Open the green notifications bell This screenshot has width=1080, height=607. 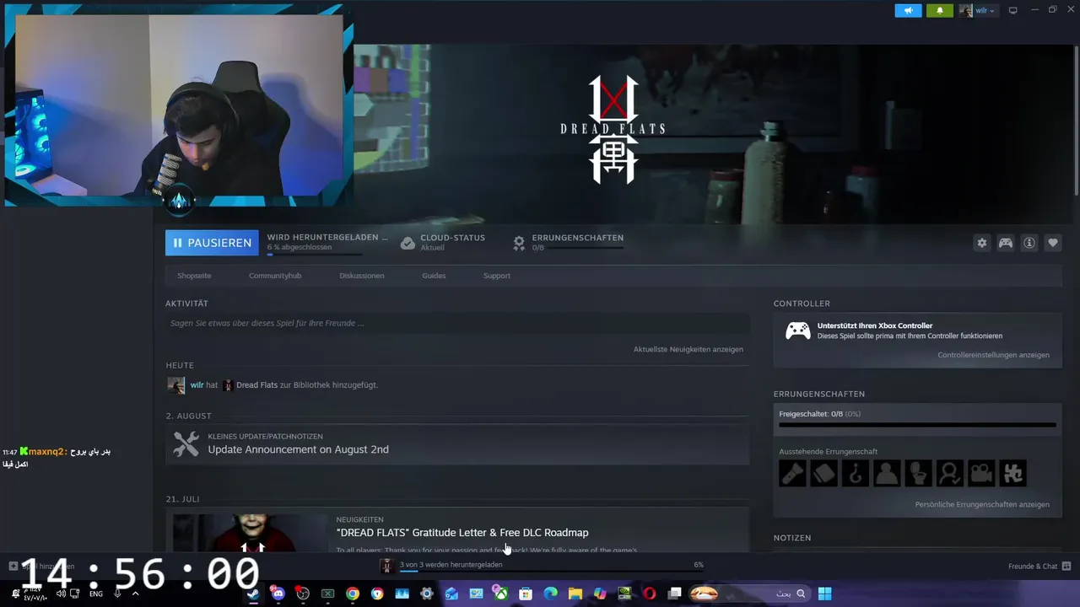tap(939, 11)
